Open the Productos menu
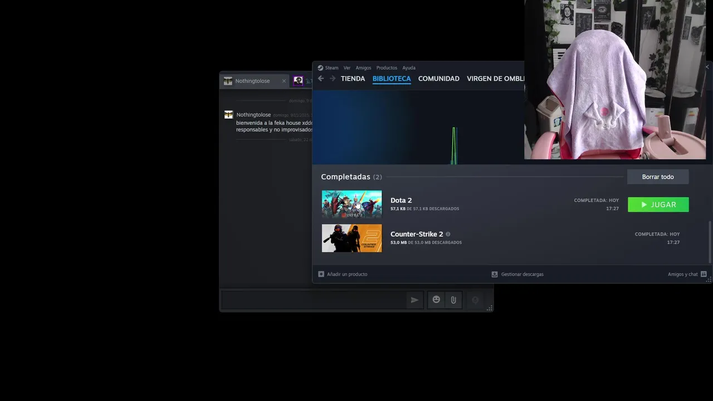The image size is (713, 401). coord(387,68)
